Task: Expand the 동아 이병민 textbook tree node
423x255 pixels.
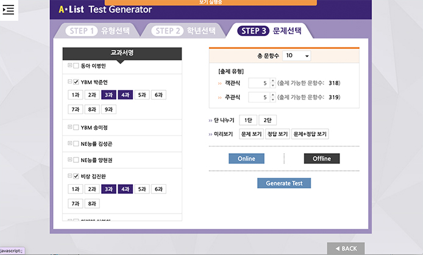Action: coord(69,65)
